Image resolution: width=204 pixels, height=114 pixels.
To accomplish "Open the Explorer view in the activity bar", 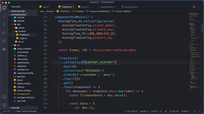I will click(x=4, y=8).
